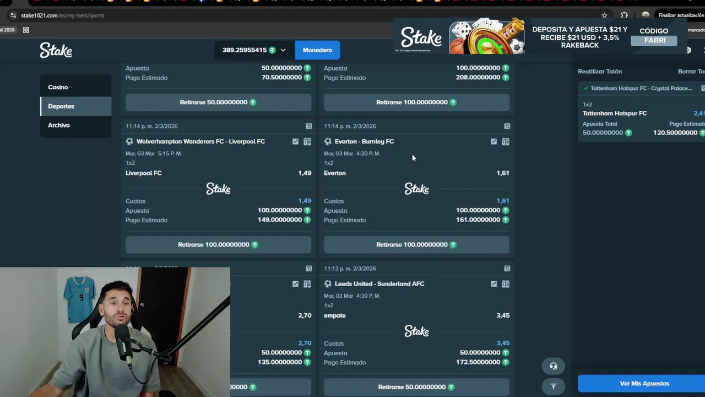The height and width of the screenshot is (397, 705).
Task: Click Pago Estimado 172.50000000 value
Action: coord(478,362)
